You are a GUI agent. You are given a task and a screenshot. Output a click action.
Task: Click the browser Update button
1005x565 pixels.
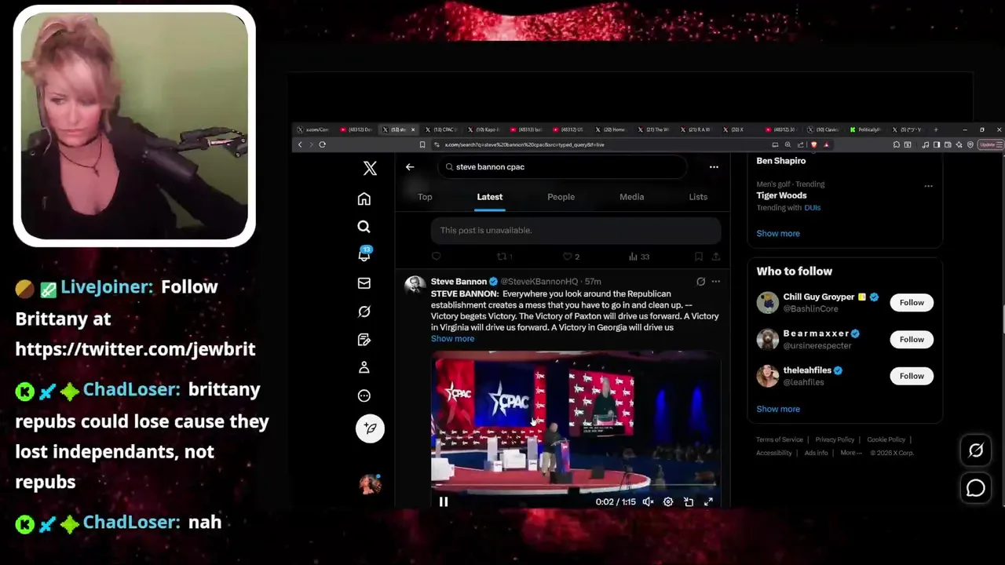pyautogui.click(x=989, y=145)
